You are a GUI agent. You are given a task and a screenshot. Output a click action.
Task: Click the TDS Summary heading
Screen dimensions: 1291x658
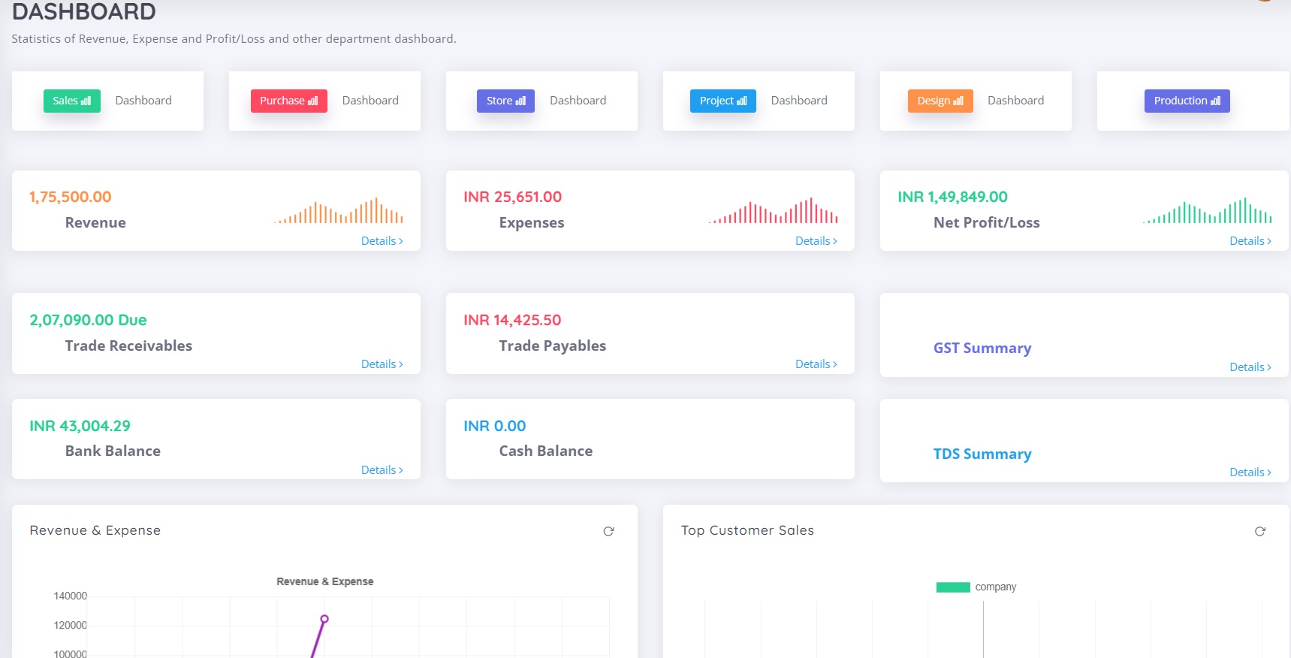982,454
